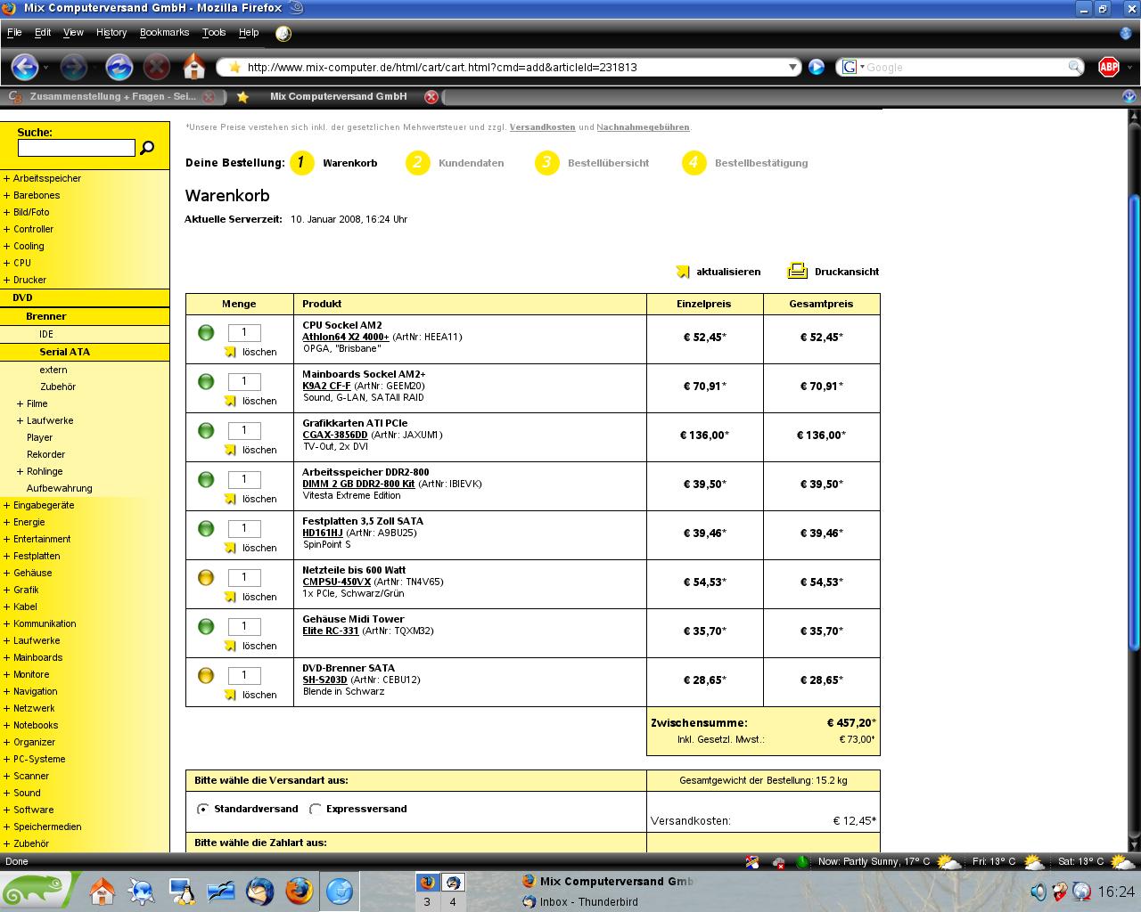
Task: Launch Firefox from the panel icon
Action: (x=300, y=891)
